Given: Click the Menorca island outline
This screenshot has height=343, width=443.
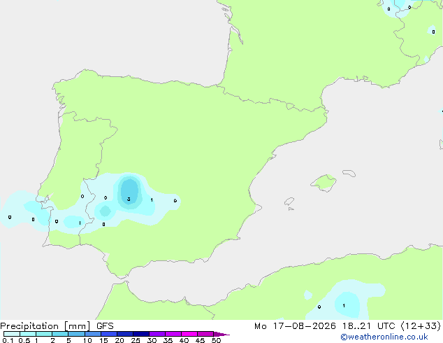Looking at the screenshot, I should tap(349, 173).
